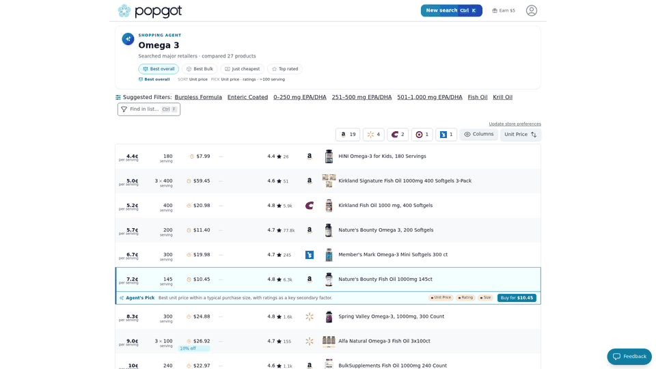This screenshot has width=656, height=369.
Task: Select the Best Bulk tab
Action: 200,69
